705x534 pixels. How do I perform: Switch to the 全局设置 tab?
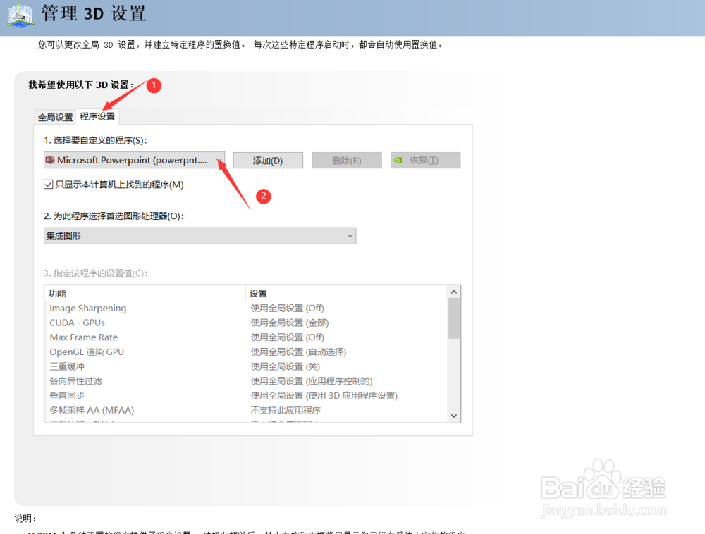54,117
